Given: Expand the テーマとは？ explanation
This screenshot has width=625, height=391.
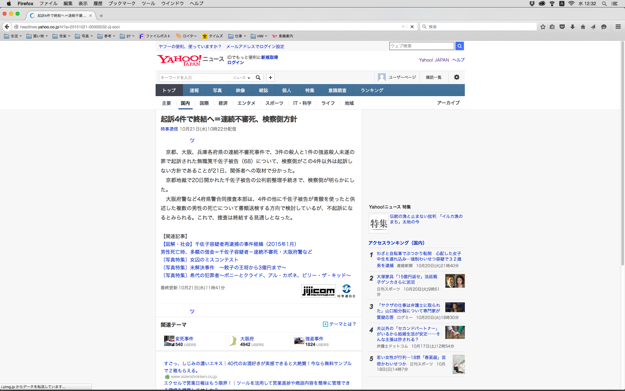Looking at the screenshot, I should point(340,324).
